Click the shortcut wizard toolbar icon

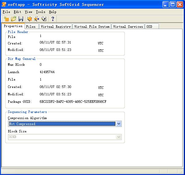pos(44,19)
